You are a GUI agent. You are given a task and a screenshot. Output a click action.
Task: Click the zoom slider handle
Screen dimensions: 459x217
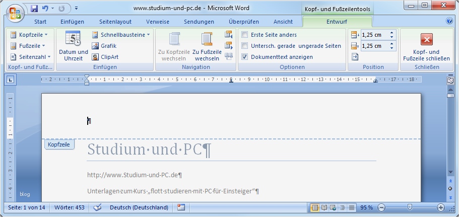tap(410, 207)
